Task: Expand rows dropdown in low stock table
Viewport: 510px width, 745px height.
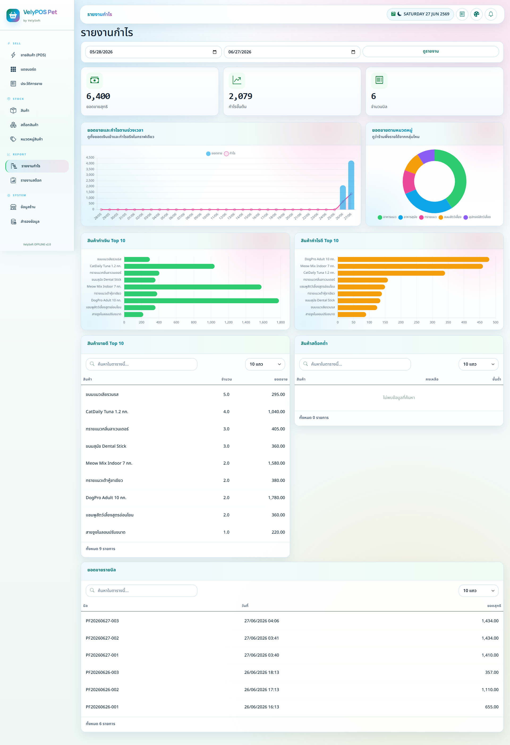Action: [478, 364]
